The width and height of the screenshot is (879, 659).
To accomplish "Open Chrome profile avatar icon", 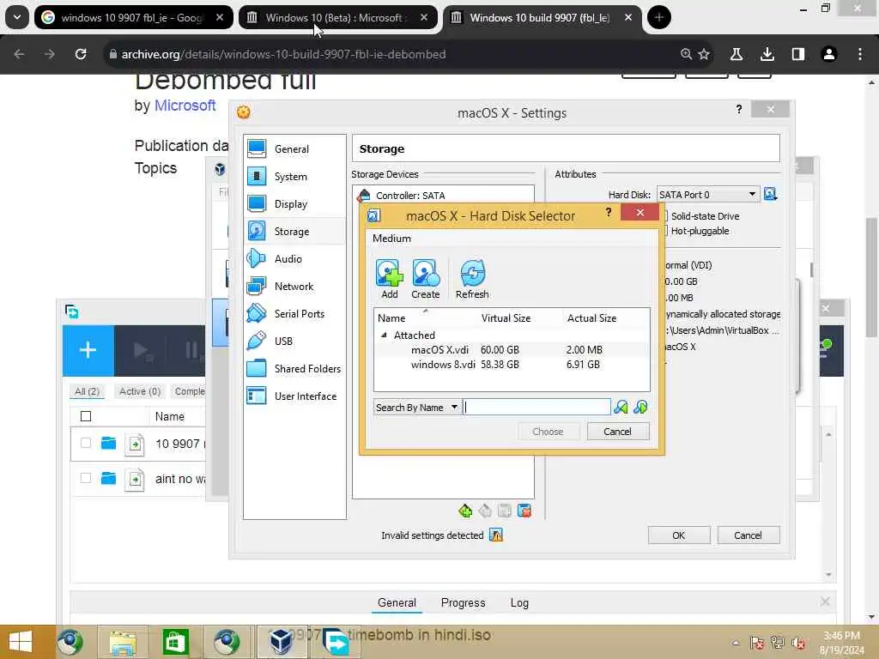I will pos(829,54).
